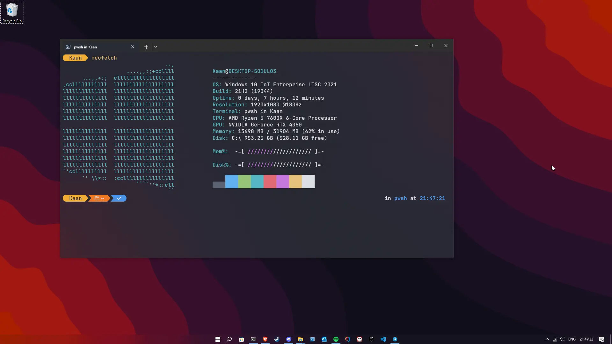Click the Show Desktop sliver

(611, 339)
